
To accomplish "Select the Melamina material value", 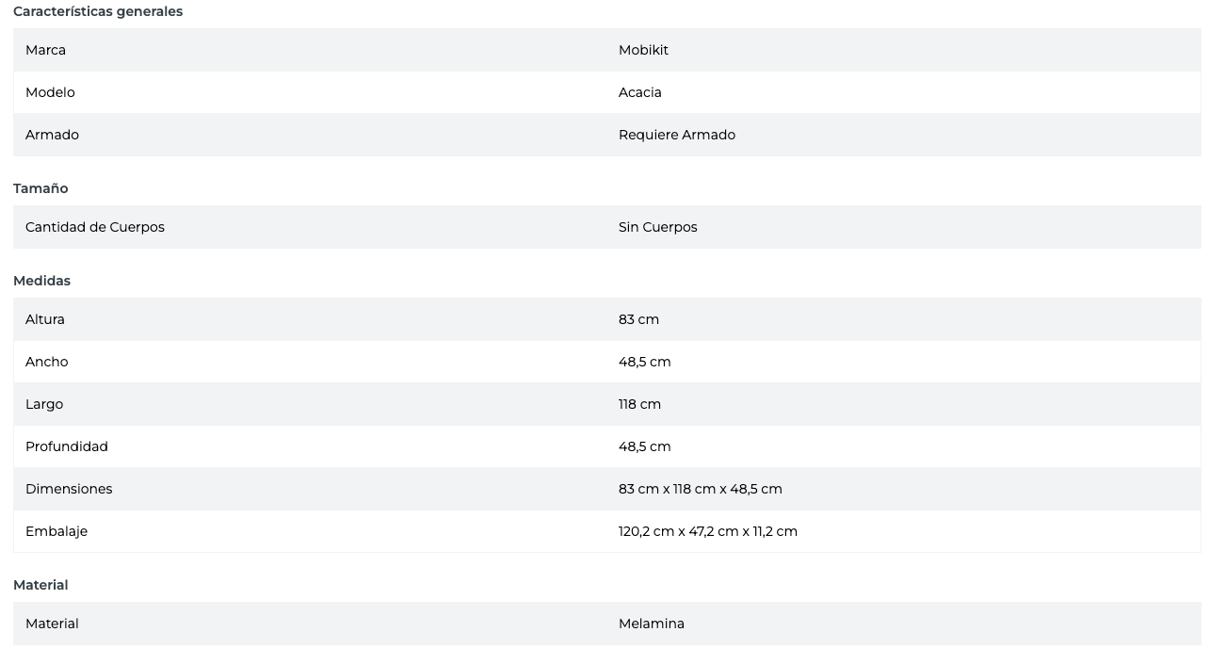I will tap(652, 624).
